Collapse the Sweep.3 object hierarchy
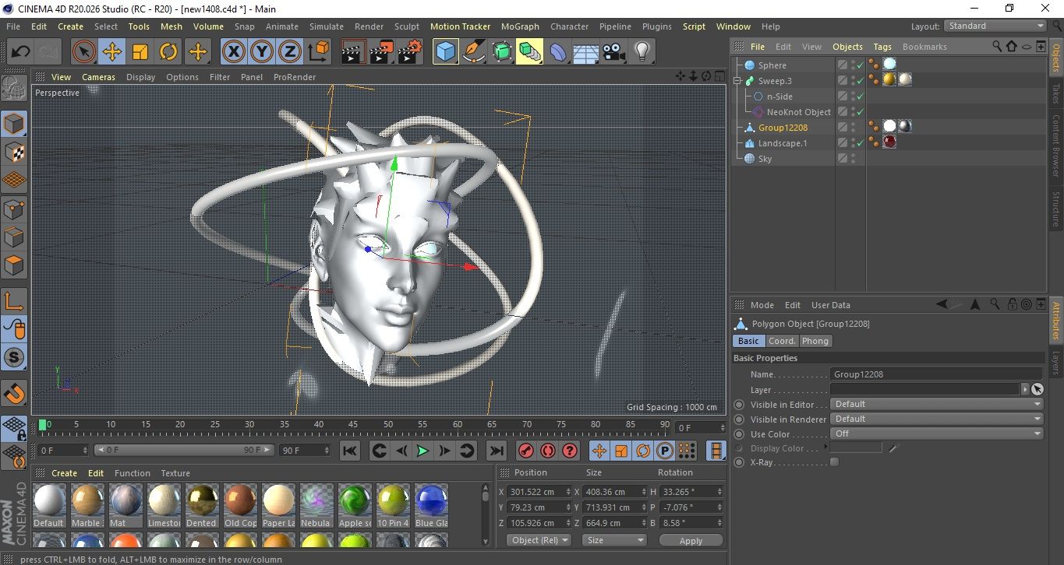The width and height of the screenshot is (1064, 565). (x=737, y=81)
